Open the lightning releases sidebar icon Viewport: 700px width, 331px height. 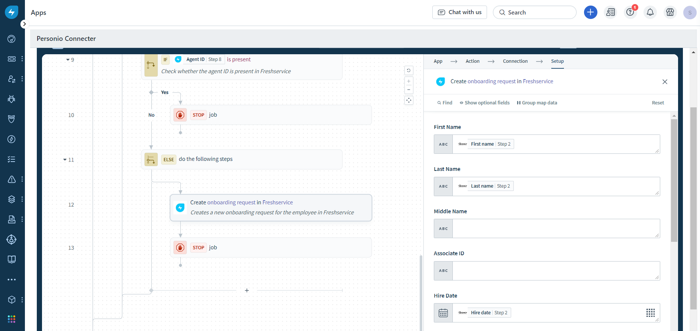click(x=12, y=139)
